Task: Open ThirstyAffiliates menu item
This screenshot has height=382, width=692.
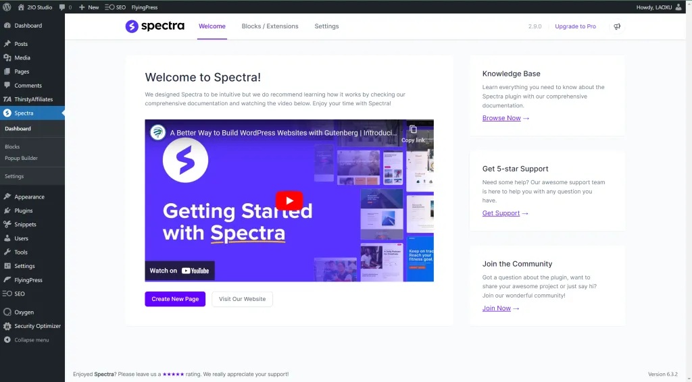Action: (33, 99)
